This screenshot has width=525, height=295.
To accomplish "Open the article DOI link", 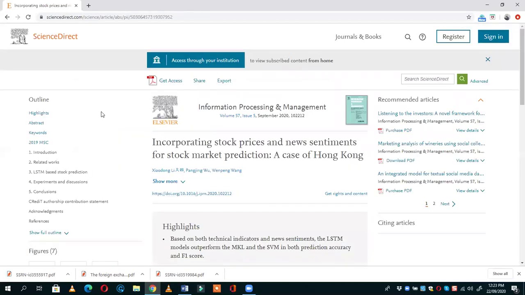I will [x=192, y=193].
